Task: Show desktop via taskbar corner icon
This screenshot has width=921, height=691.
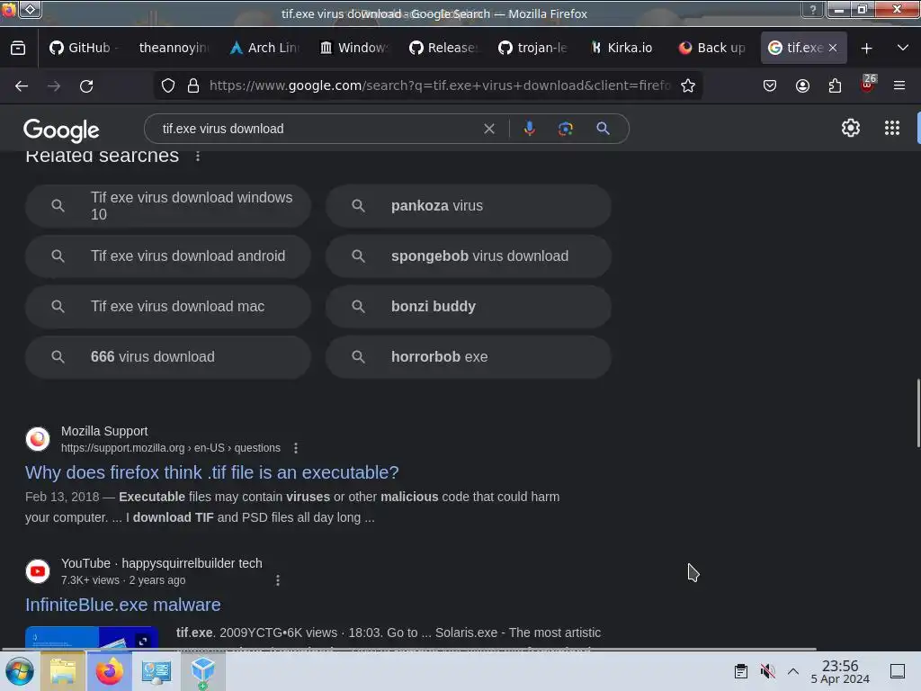Action: (898, 671)
